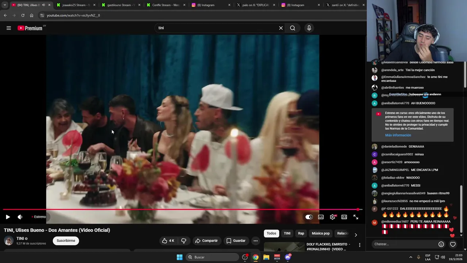Open TINI channel name link

20,239
